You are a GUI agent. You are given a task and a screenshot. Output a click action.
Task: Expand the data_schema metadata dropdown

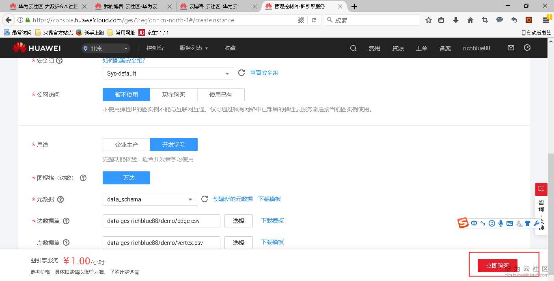click(x=149, y=199)
